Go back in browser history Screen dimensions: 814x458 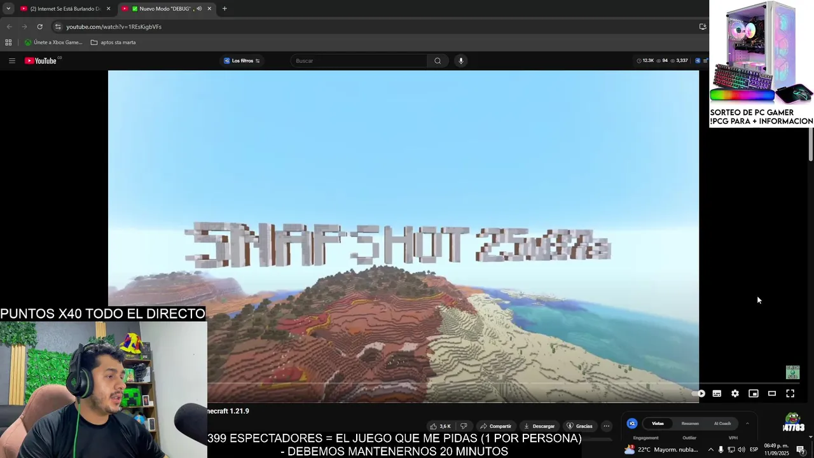pos(9,27)
